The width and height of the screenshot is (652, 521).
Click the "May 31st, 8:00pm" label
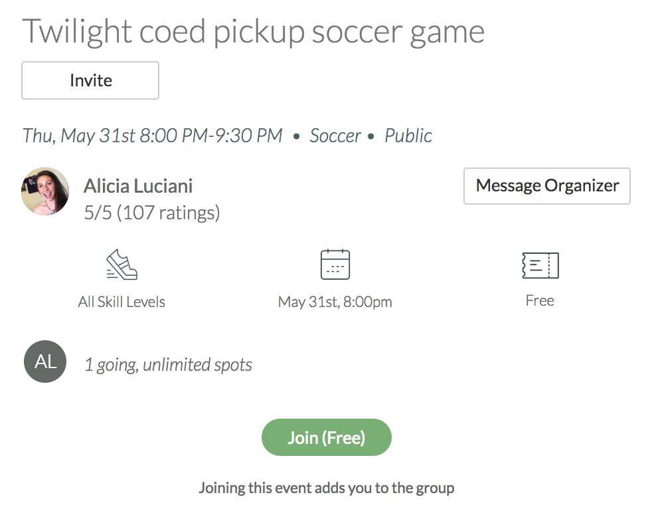[x=335, y=302]
